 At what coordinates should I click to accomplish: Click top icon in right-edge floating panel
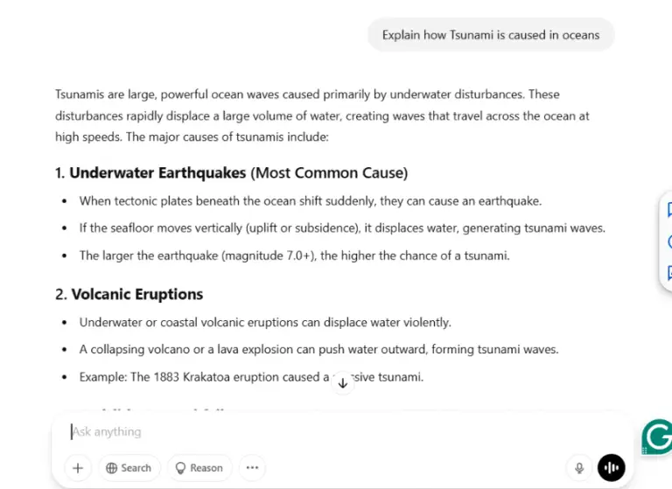coord(668,210)
